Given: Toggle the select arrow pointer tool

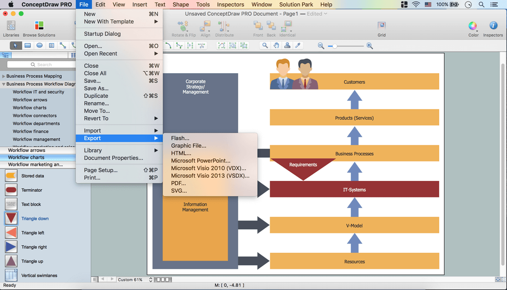Looking at the screenshot, I should 16,46.
